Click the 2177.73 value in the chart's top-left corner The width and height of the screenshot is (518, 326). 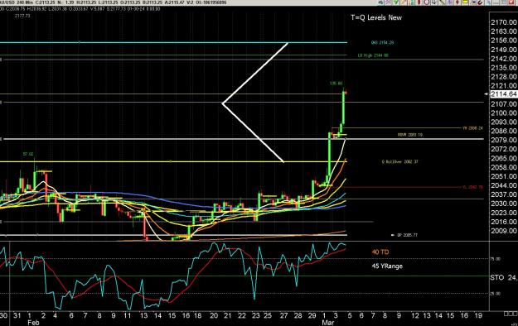click(22, 16)
